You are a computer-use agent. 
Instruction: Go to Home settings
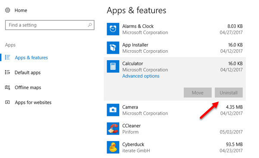(21, 10)
